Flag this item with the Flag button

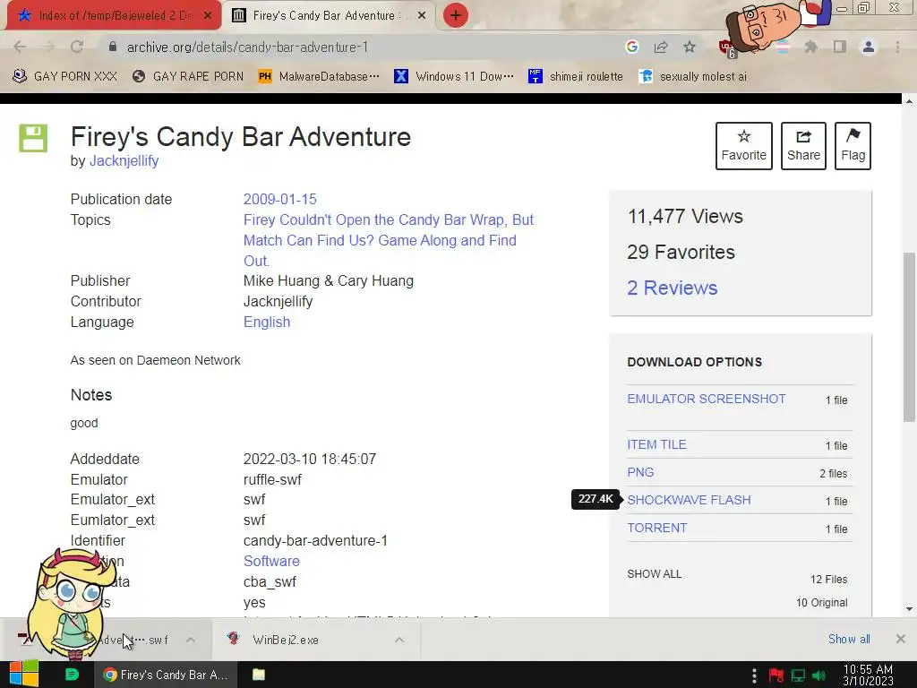[853, 146]
